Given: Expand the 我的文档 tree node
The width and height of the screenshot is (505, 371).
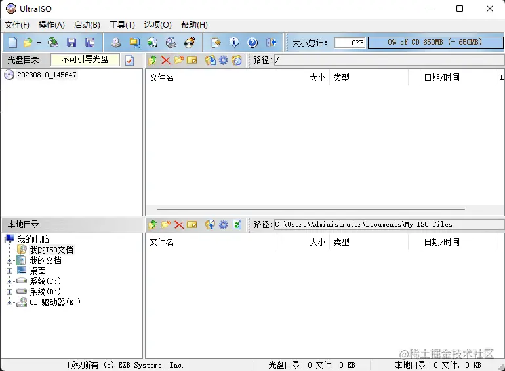Looking at the screenshot, I should (x=9, y=261).
